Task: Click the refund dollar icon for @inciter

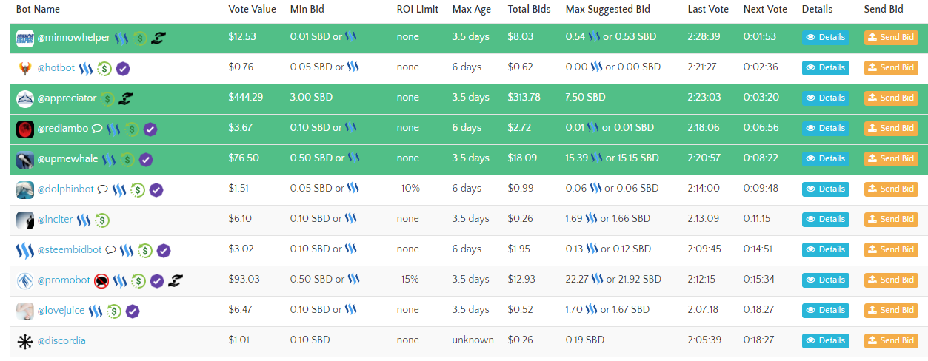Action: [101, 220]
